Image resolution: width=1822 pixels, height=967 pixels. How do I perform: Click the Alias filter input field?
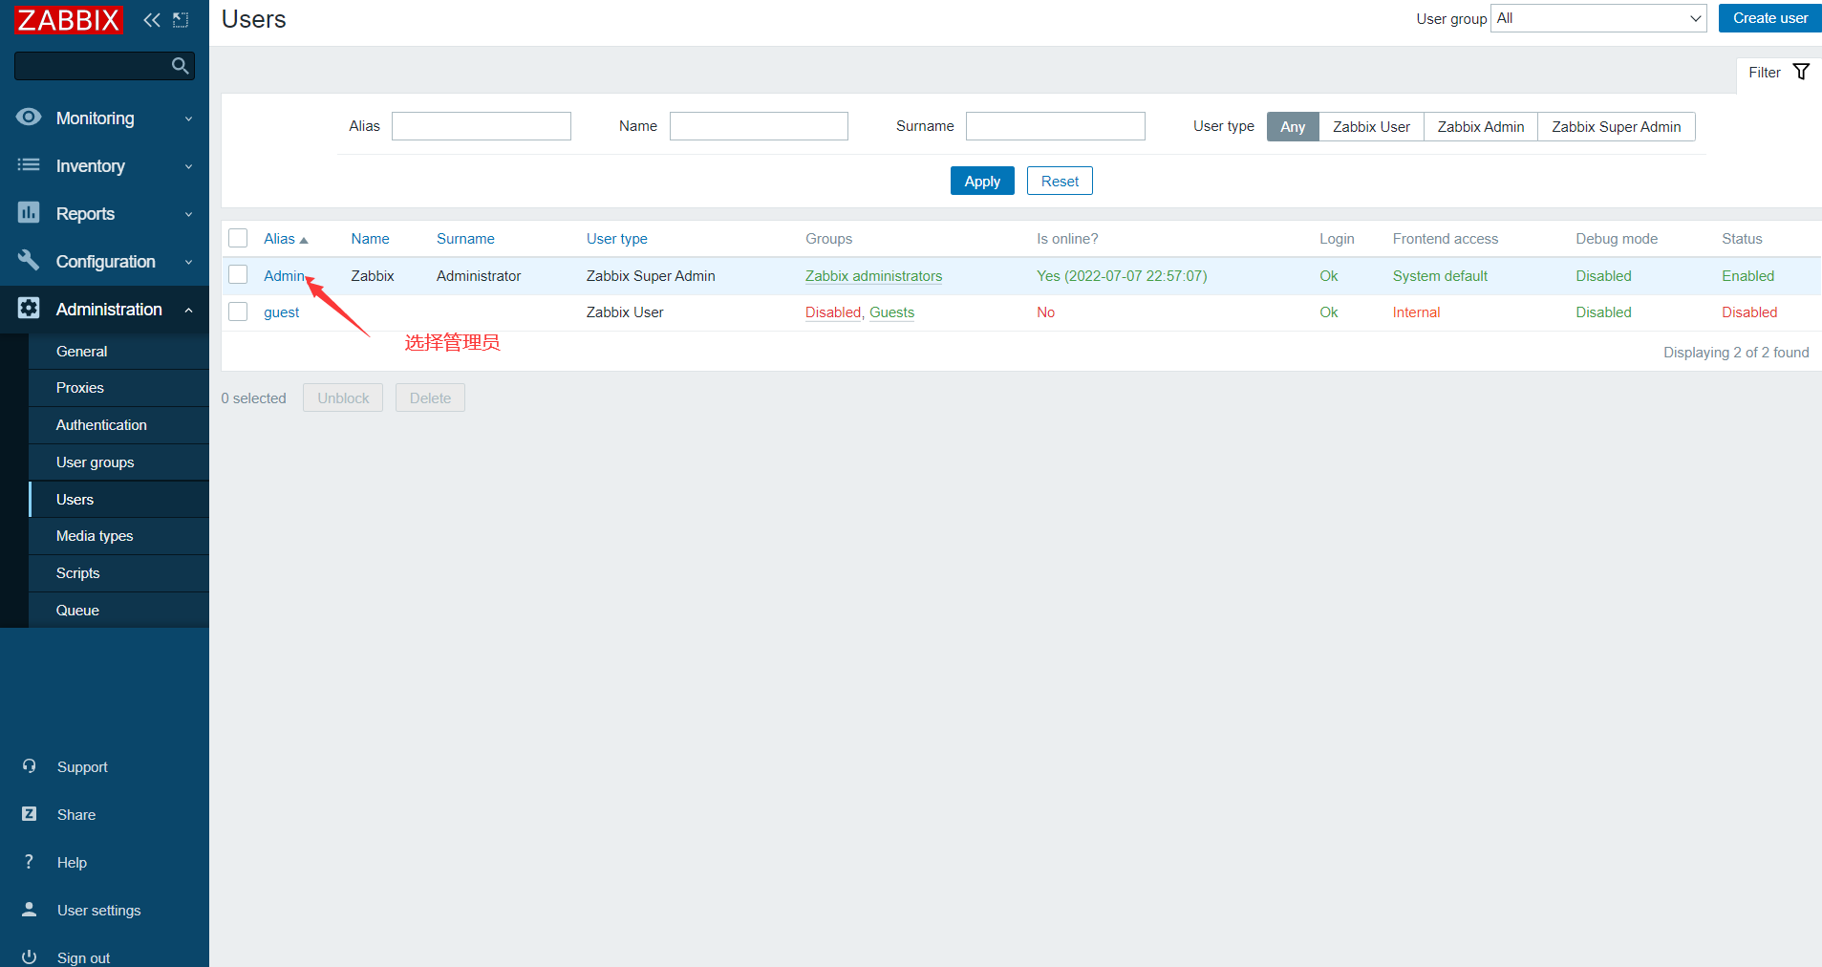tap(482, 126)
